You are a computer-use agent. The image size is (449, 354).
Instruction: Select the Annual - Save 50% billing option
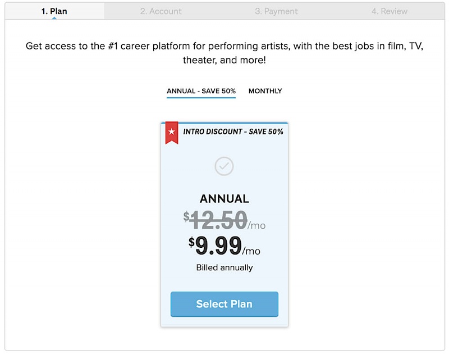click(x=201, y=91)
